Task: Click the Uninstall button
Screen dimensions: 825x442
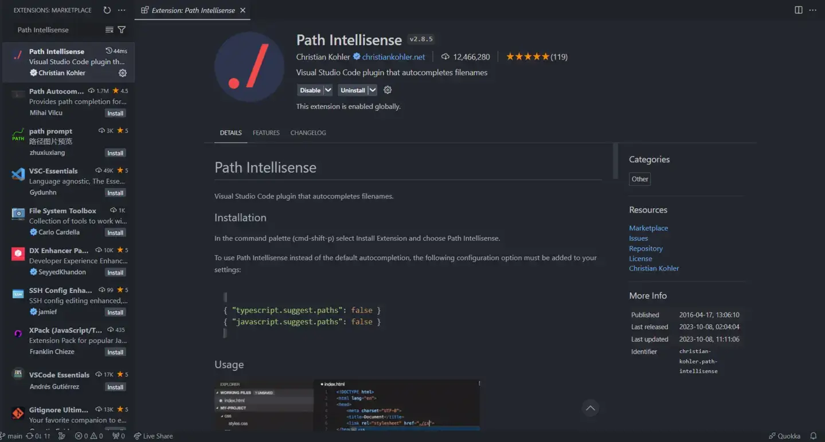Action: [x=353, y=90]
